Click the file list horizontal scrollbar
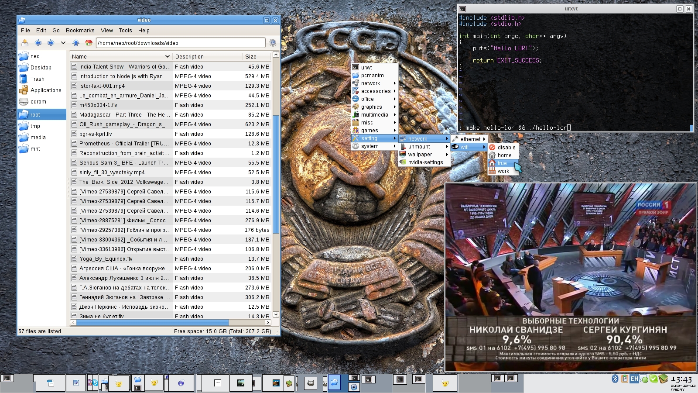Screen dimensions: 698x393 152,323
